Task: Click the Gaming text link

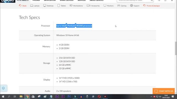Action: [x=124, y=6]
